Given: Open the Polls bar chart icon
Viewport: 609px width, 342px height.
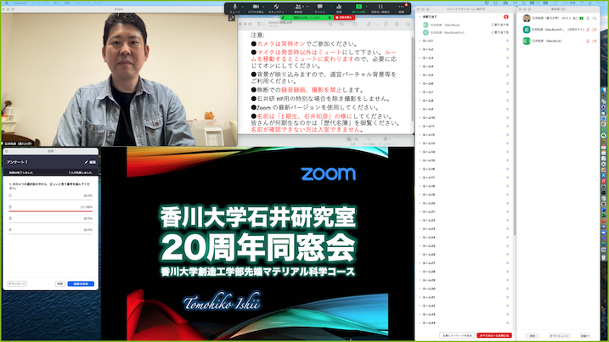Looking at the screenshot, I should point(339,8).
